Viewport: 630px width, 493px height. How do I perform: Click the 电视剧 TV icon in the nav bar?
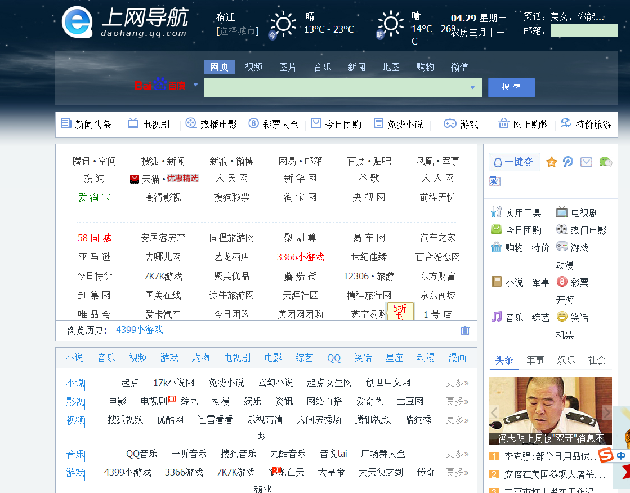pyautogui.click(x=133, y=123)
